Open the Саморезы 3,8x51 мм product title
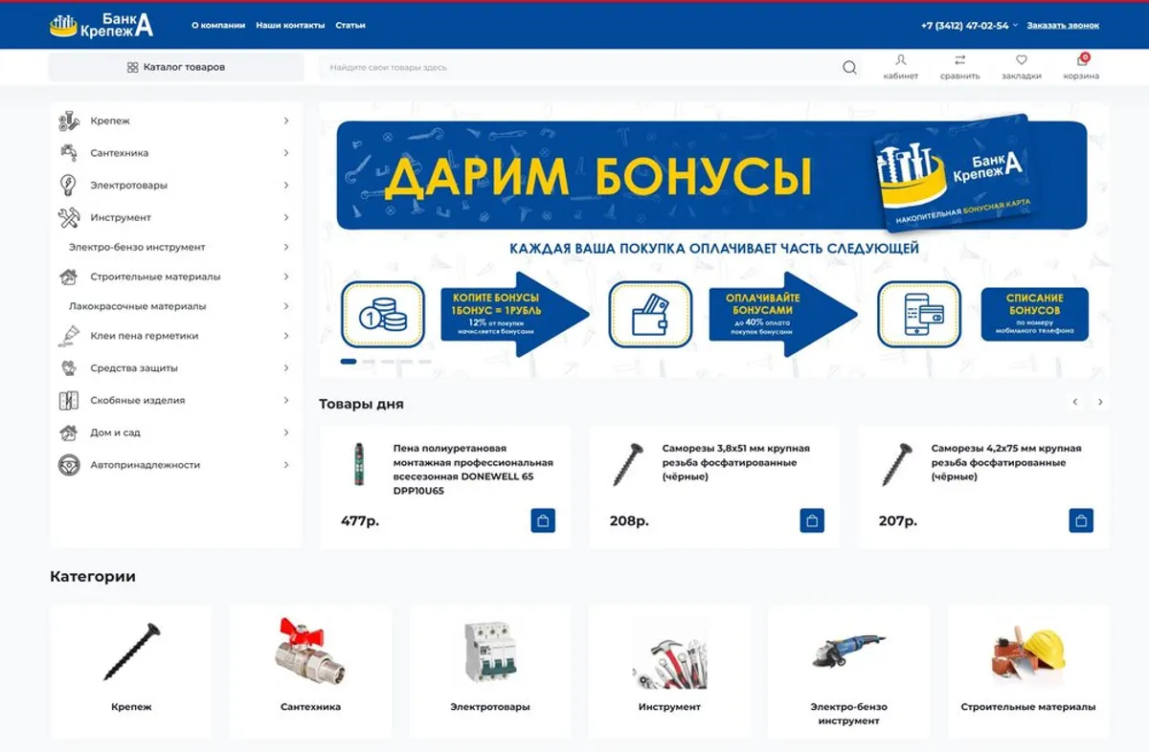 click(x=735, y=462)
